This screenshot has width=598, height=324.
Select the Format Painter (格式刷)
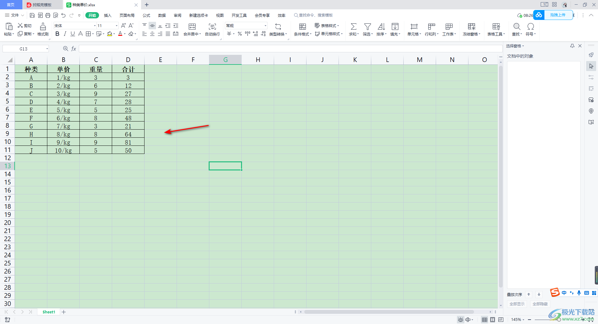click(x=43, y=29)
